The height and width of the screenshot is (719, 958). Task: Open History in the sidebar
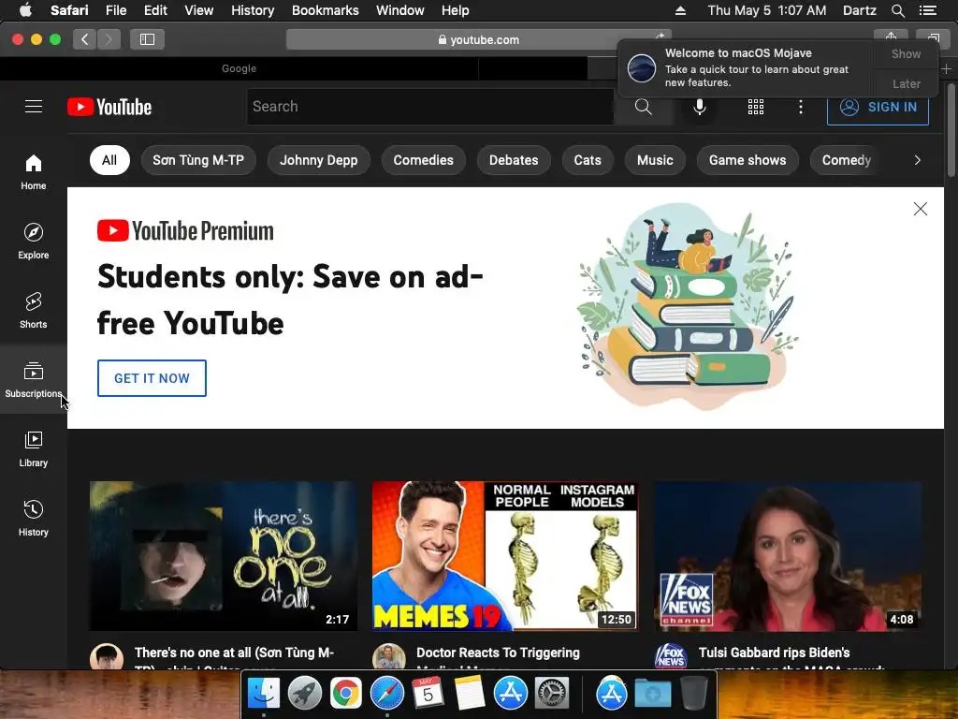[x=34, y=518]
